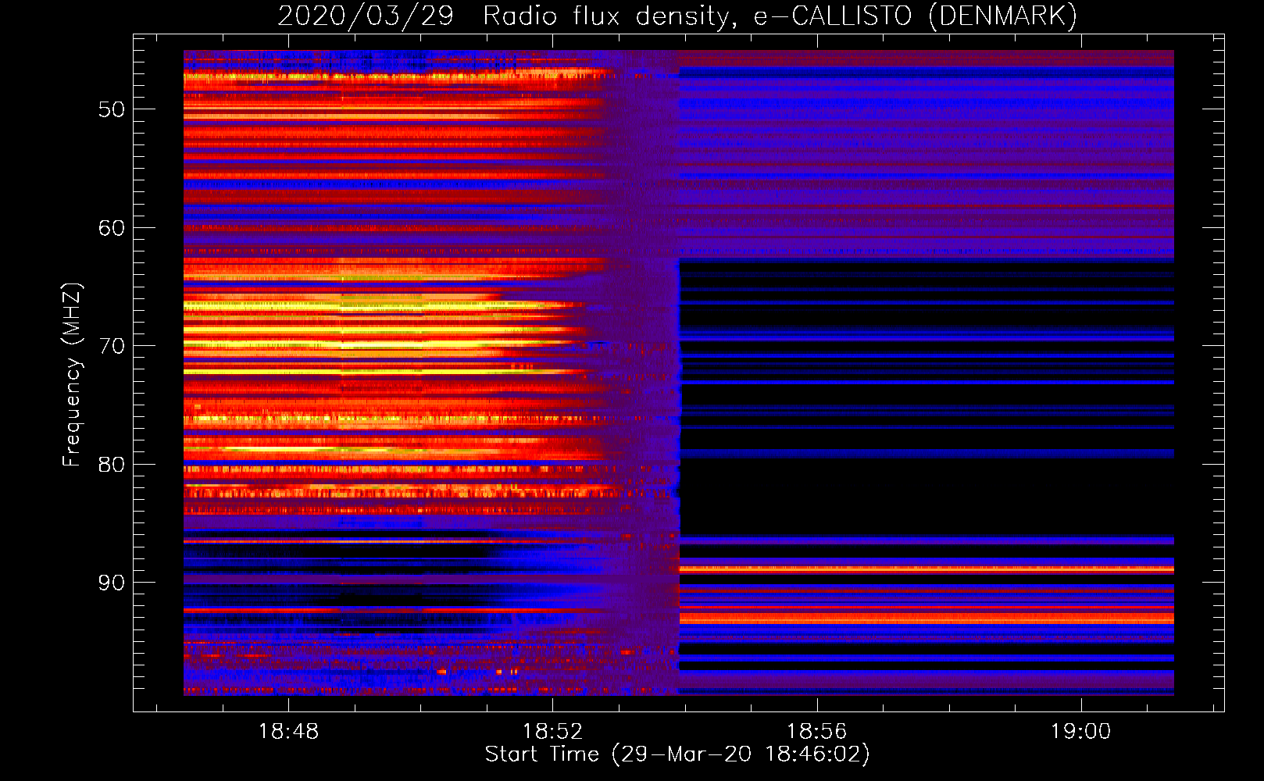1264x781 pixels.
Task: Click the 90 frequency tick label
Action: tap(112, 583)
